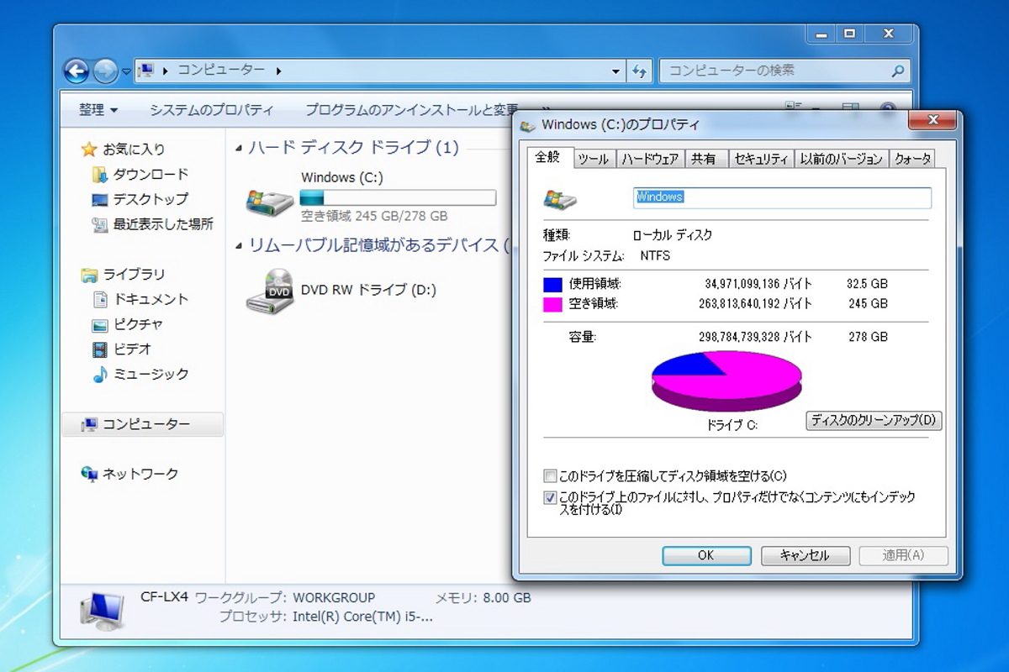
Task: Switch to the 全般 tab in properties dialog
Action: tap(547, 157)
